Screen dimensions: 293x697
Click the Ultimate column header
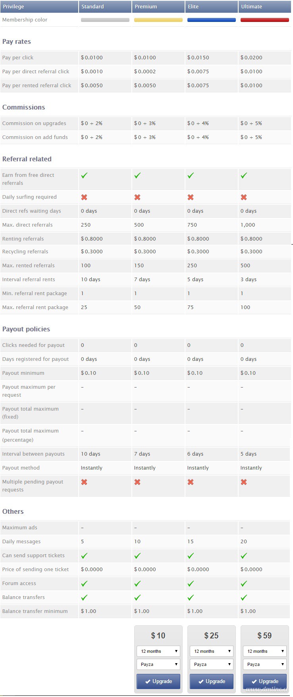(x=265, y=6)
